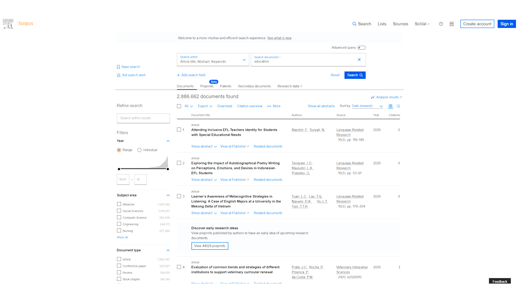Screen dimensions: 521x306
Task: Click the Scopus logo icon
Action: (x=8, y=24)
